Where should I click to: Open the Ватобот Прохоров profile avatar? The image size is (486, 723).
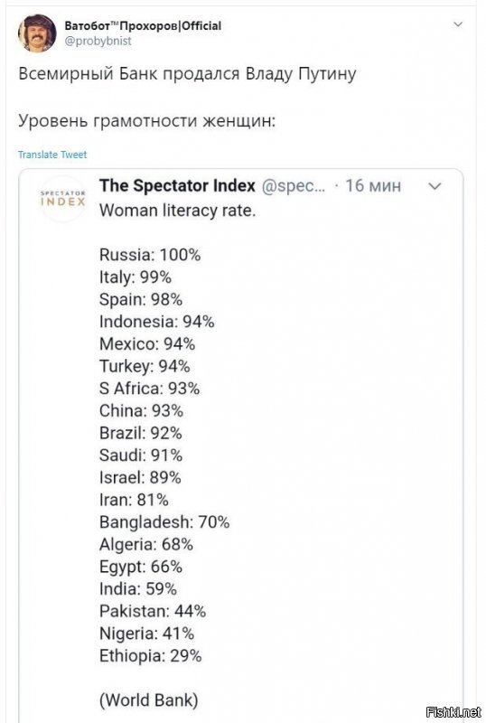[x=37, y=33]
